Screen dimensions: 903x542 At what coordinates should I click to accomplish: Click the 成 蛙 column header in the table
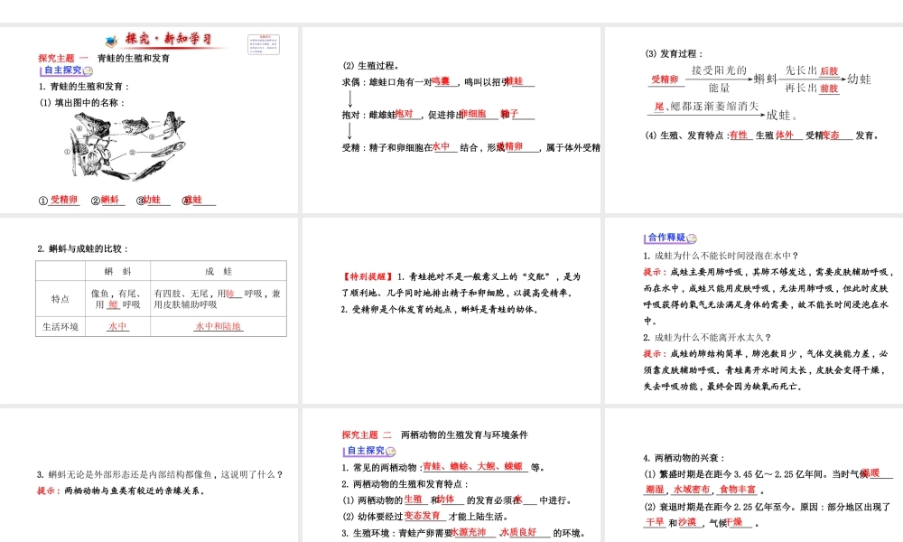[219, 271]
